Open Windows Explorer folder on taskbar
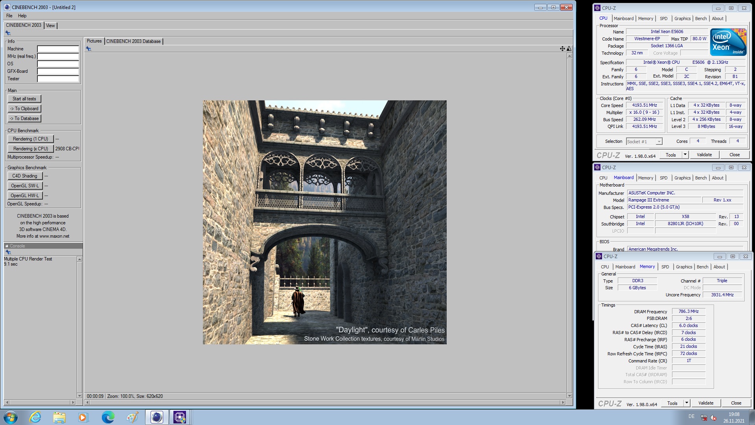The width and height of the screenshot is (755, 425). 59,417
